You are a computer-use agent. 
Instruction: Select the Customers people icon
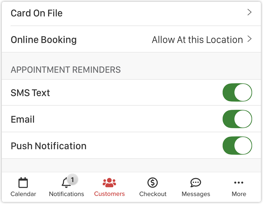109,183
